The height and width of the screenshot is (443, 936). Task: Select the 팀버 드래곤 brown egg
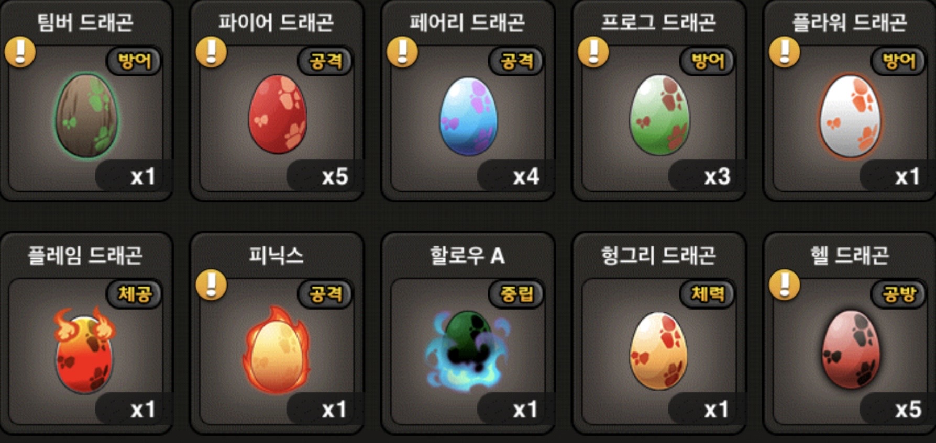(87, 116)
